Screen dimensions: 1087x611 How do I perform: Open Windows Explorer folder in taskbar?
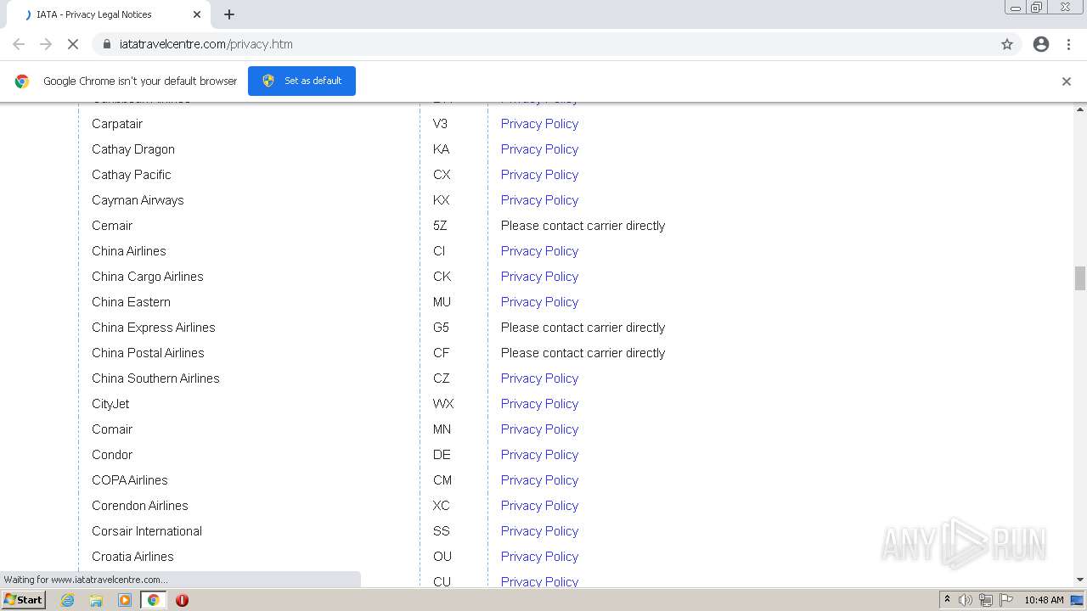click(x=96, y=600)
